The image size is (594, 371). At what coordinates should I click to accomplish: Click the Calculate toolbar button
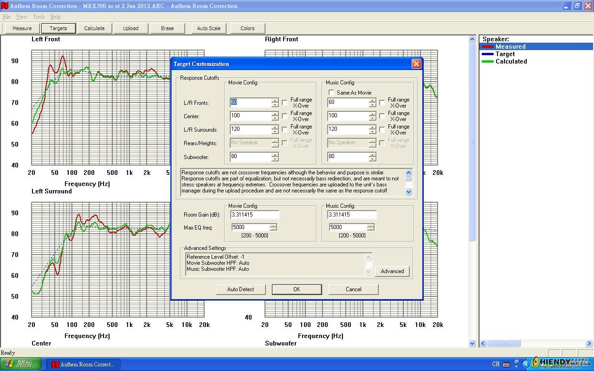pyautogui.click(x=95, y=28)
